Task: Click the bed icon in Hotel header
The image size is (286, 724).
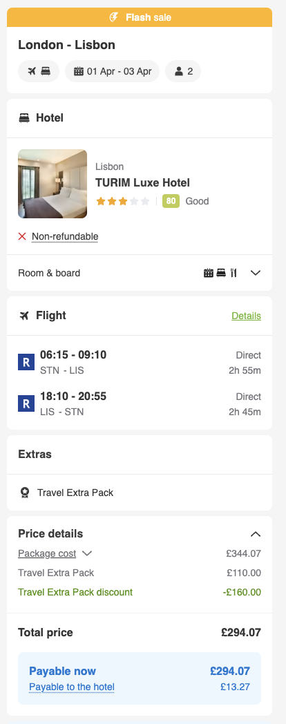Action: [24, 118]
